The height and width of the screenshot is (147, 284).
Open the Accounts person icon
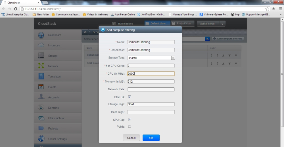tap(41, 97)
